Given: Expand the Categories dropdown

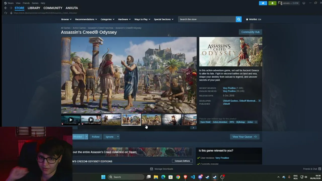Looking at the screenshot, I should [x=107, y=19].
